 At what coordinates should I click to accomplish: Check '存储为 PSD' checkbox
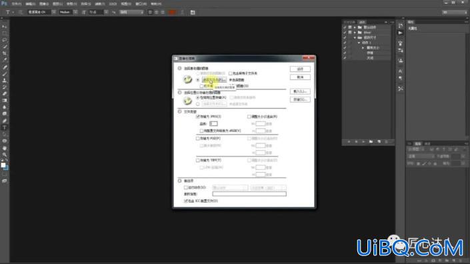coord(198,139)
